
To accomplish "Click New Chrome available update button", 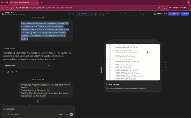I will pos(179,8).
